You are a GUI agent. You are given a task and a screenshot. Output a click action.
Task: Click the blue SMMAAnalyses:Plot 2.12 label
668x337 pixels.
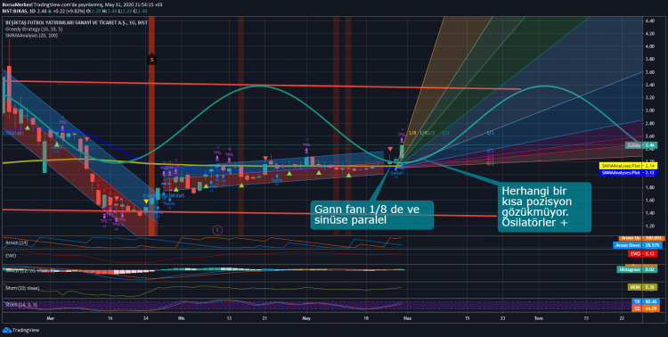point(629,173)
